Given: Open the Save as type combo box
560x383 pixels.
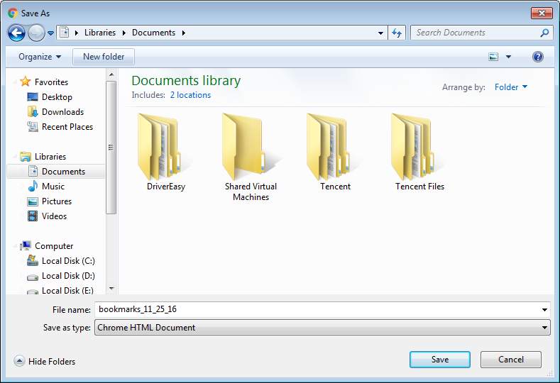Looking at the screenshot, I should click(322, 327).
